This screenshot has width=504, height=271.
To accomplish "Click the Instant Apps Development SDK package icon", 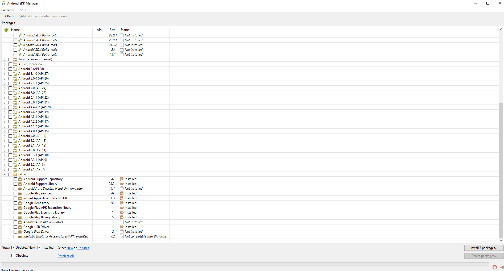I will coord(20,198).
